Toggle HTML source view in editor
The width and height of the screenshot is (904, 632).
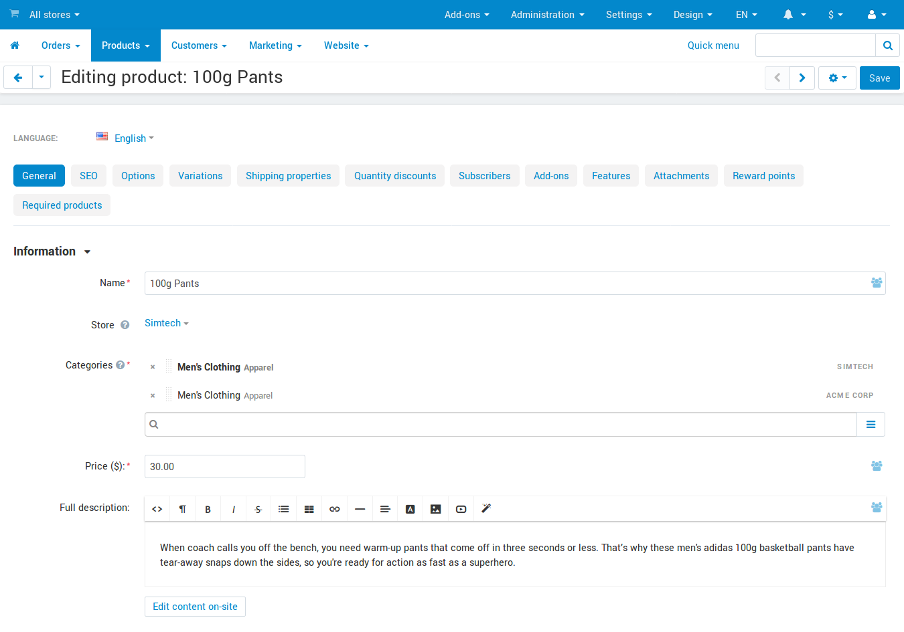157,509
